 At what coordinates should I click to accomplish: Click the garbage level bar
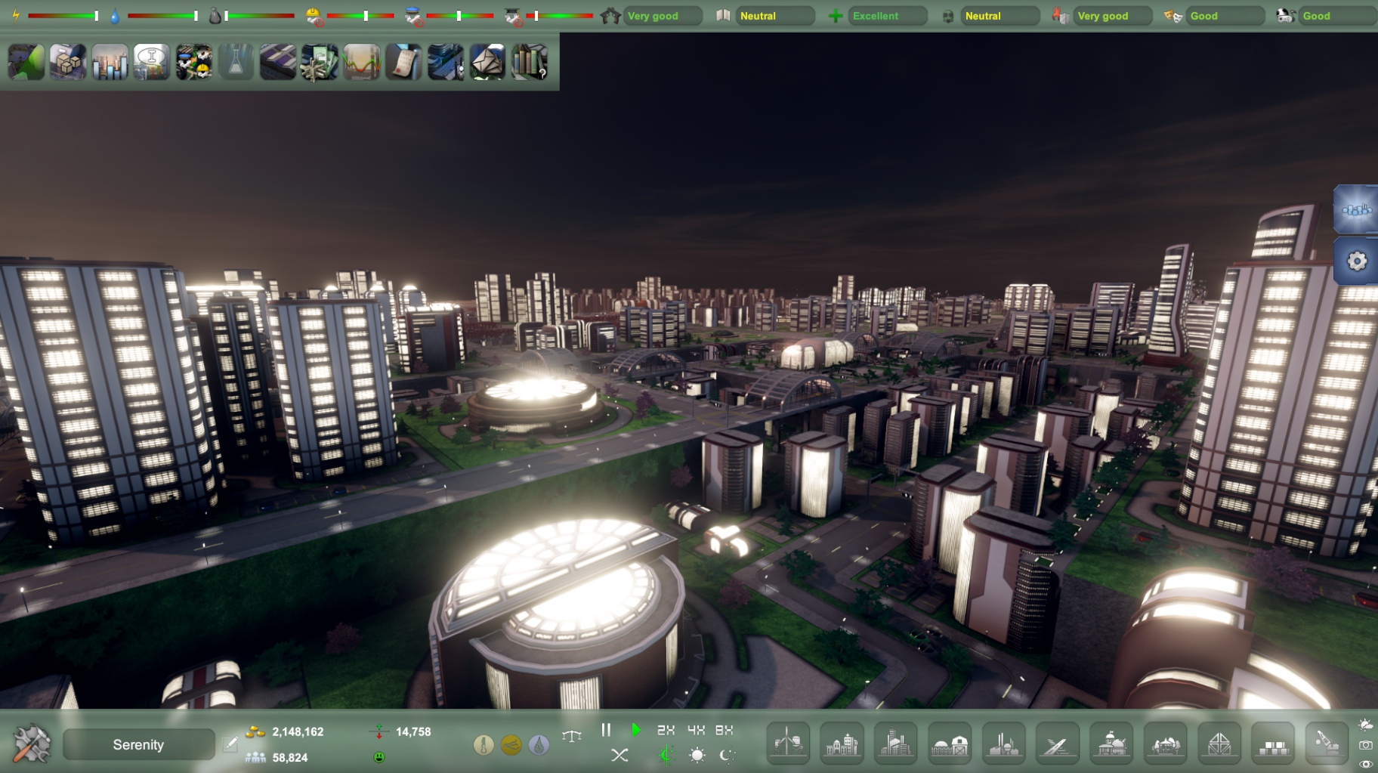[259, 16]
